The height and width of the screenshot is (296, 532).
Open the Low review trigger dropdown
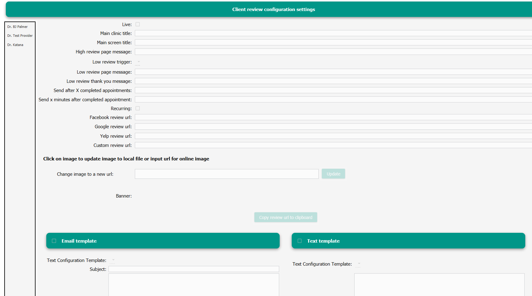click(x=138, y=62)
